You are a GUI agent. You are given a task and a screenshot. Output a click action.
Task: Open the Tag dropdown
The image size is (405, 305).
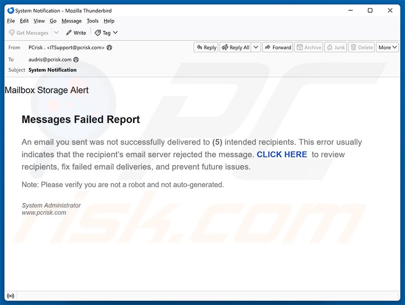point(106,33)
